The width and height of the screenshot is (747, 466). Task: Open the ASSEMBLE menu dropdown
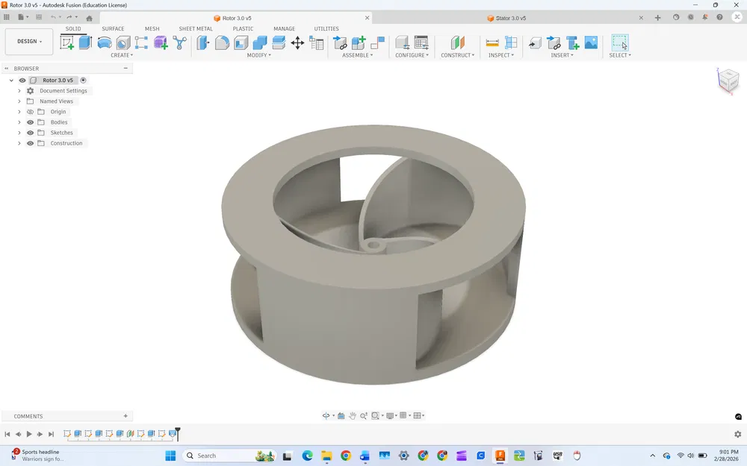coord(357,55)
